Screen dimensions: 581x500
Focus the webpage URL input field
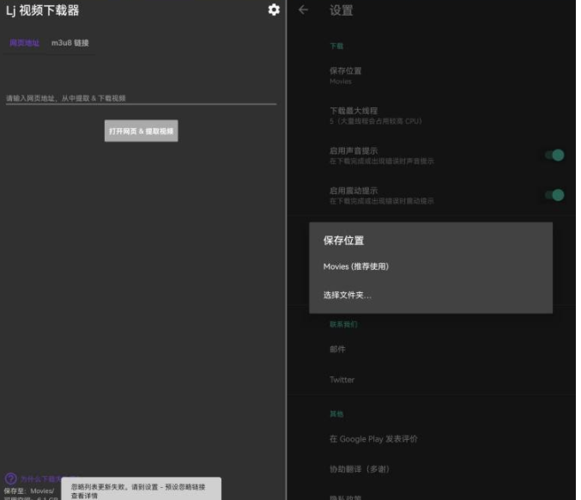pos(141,98)
